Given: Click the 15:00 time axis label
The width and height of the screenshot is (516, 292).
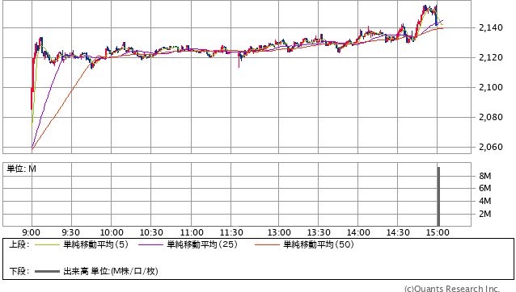Looking at the screenshot, I should coord(438,232).
